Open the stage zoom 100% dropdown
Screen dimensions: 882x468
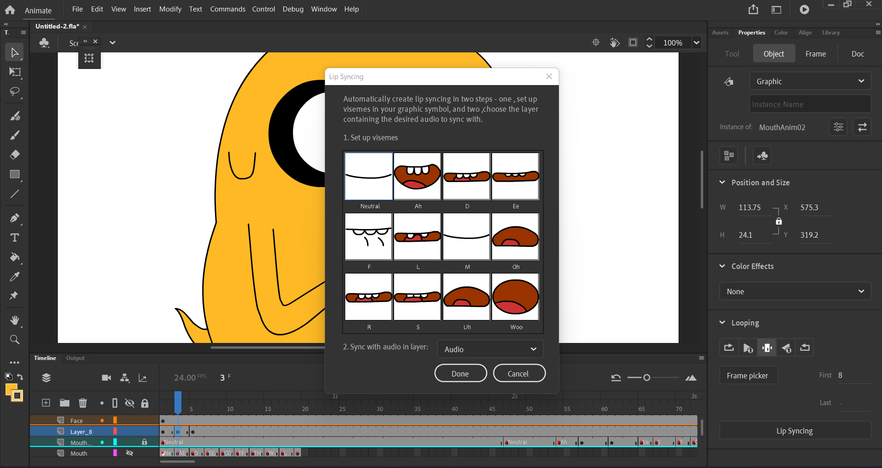[x=696, y=43]
